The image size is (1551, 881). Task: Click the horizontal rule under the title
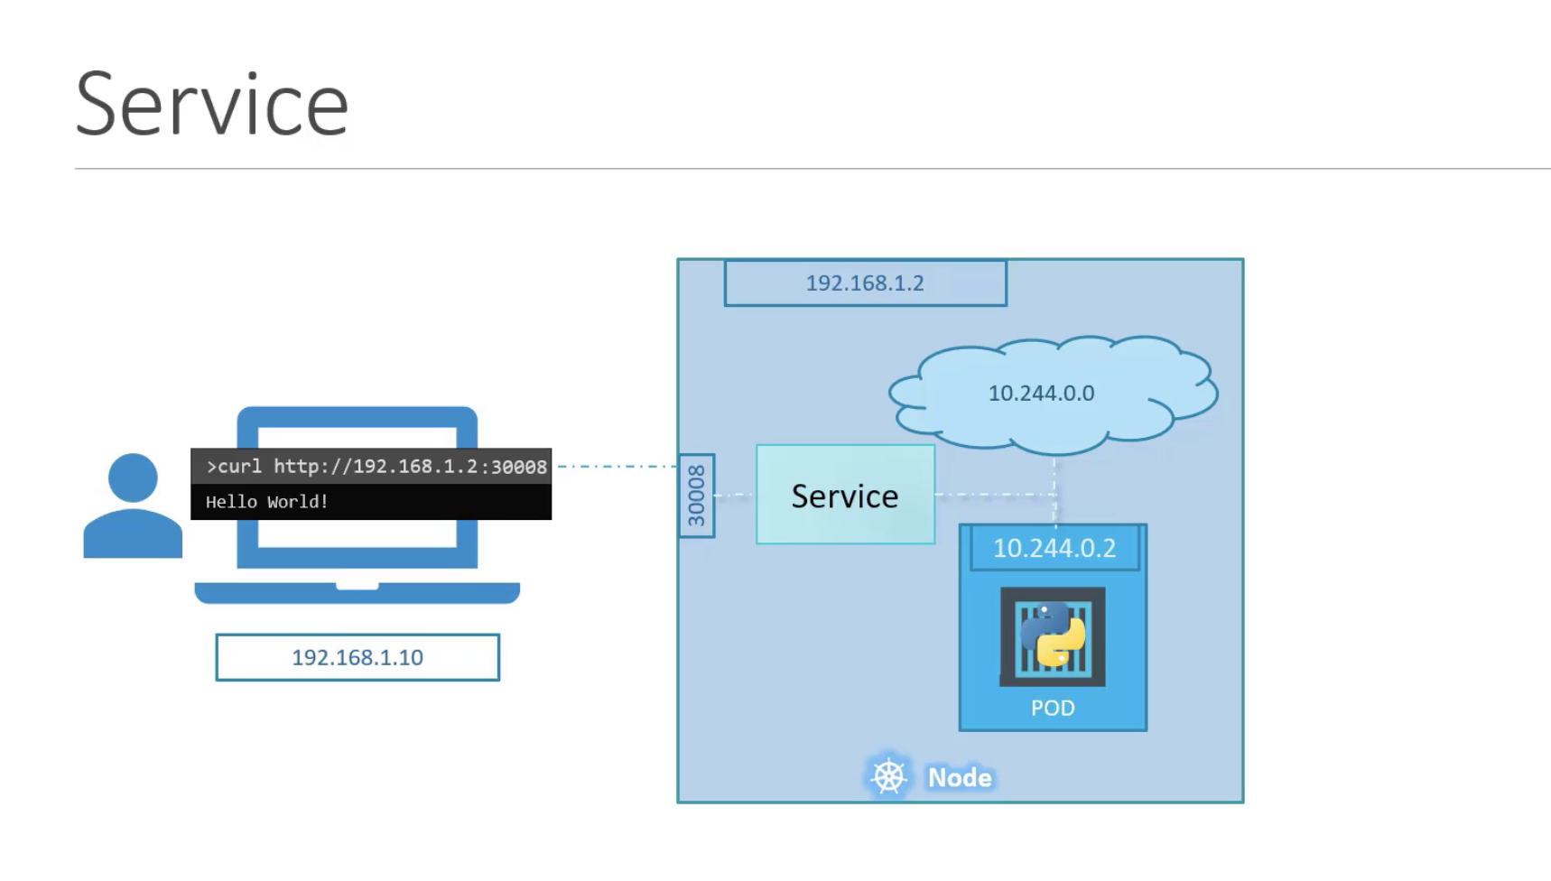pos(813,169)
